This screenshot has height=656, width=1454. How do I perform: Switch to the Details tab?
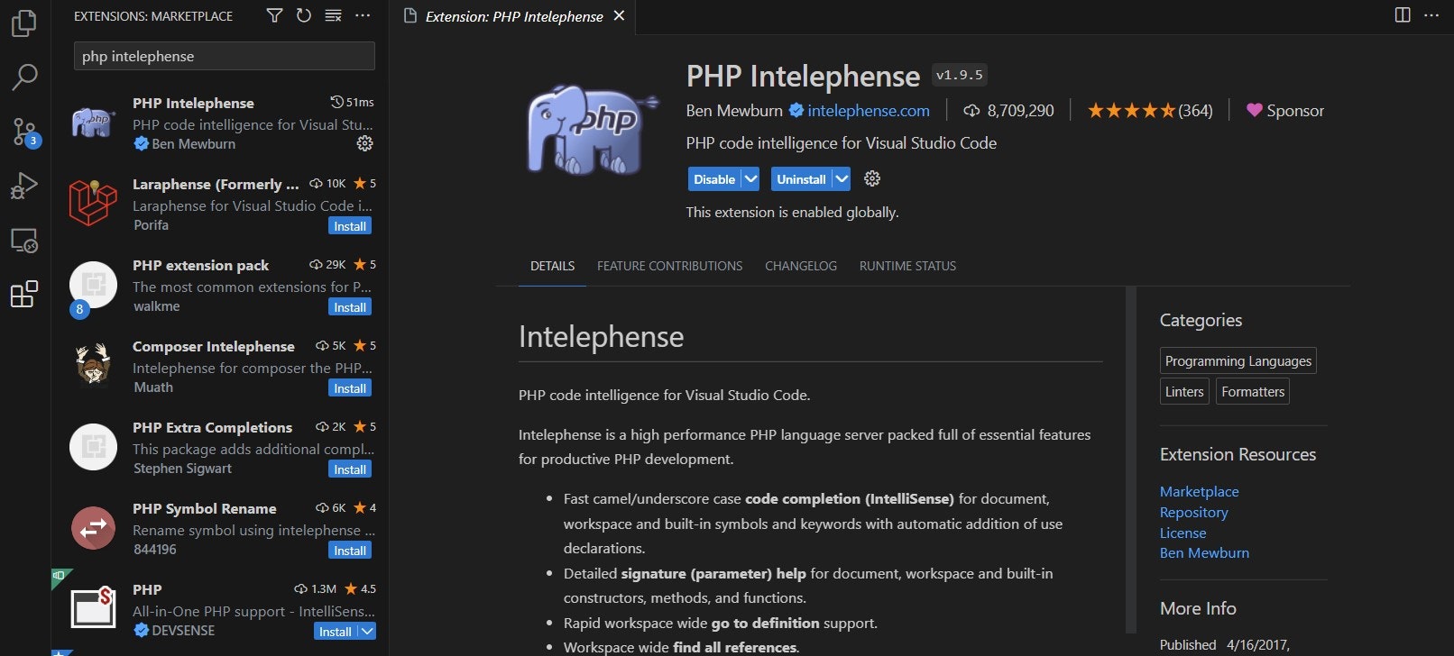pyautogui.click(x=552, y=266)
